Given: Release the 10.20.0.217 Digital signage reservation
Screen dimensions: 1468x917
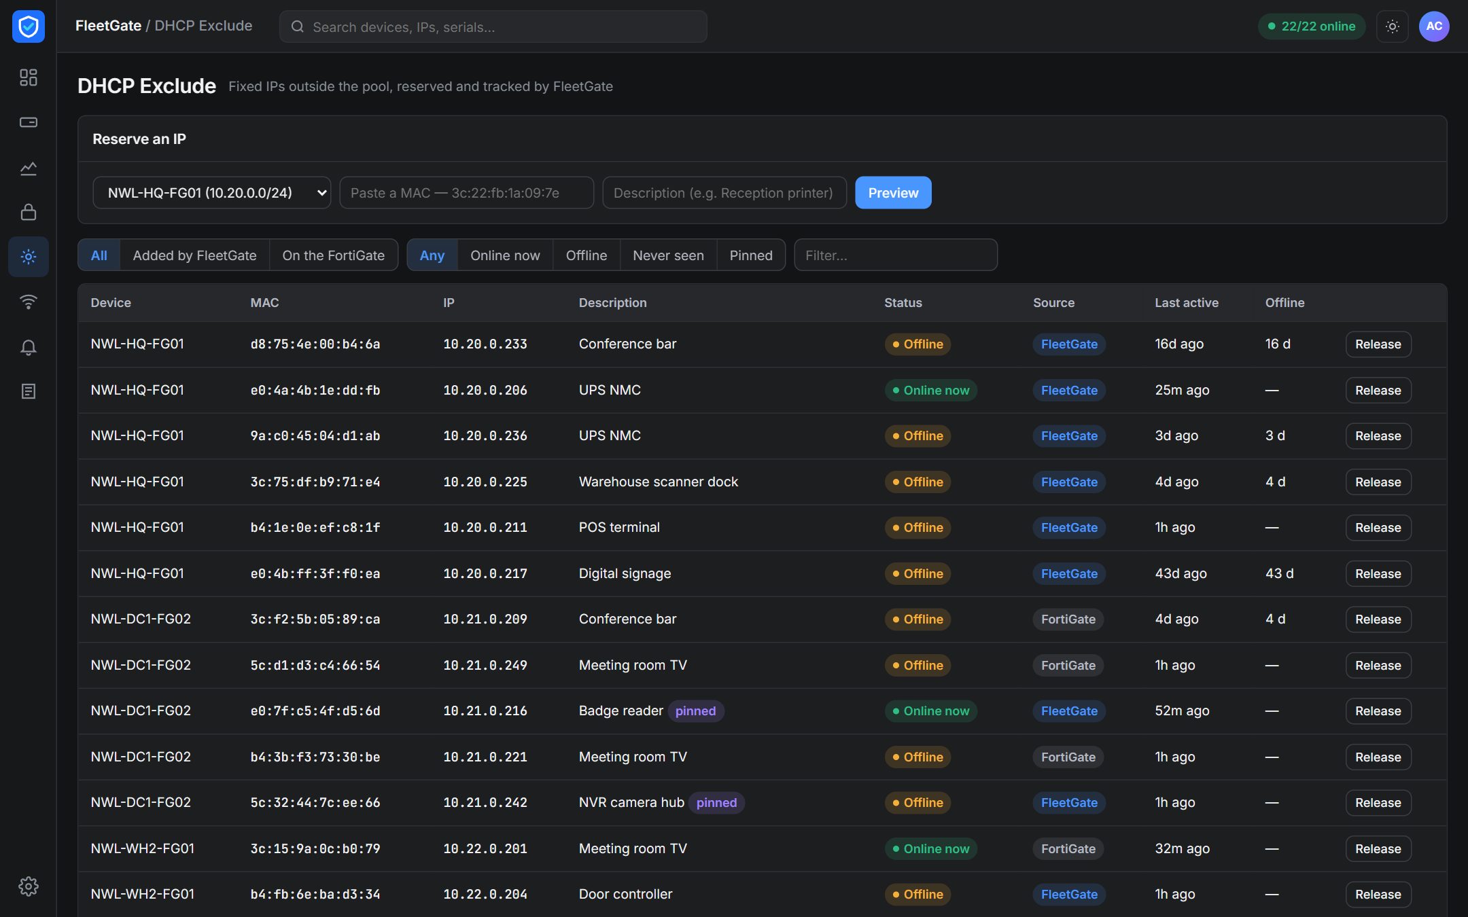Looking at the screenshot, I should coord(1378,574).
